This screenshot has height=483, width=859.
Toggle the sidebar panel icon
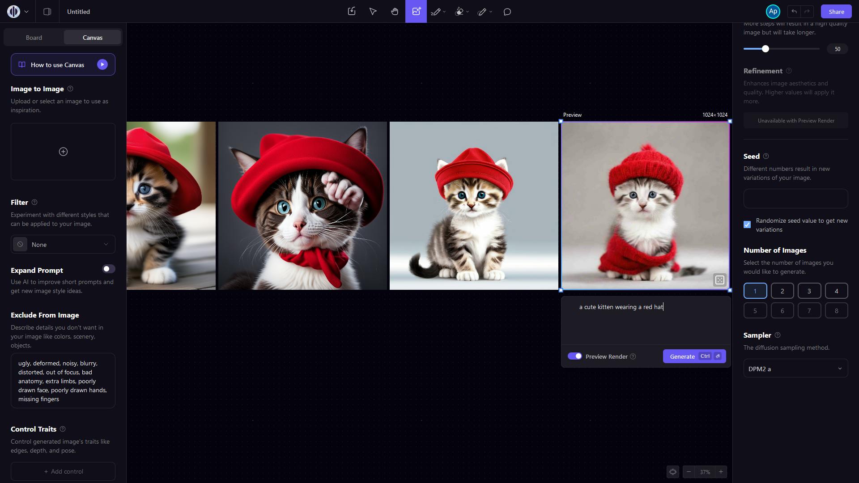(47, 12)
